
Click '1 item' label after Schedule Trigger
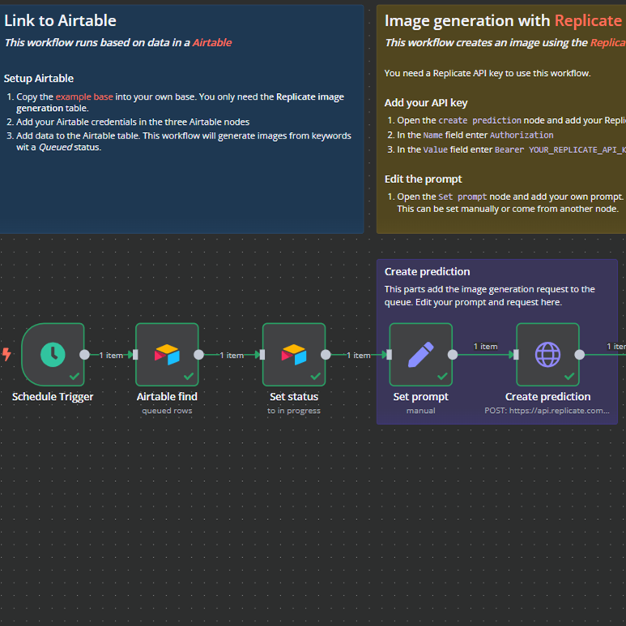click(111, 355)
